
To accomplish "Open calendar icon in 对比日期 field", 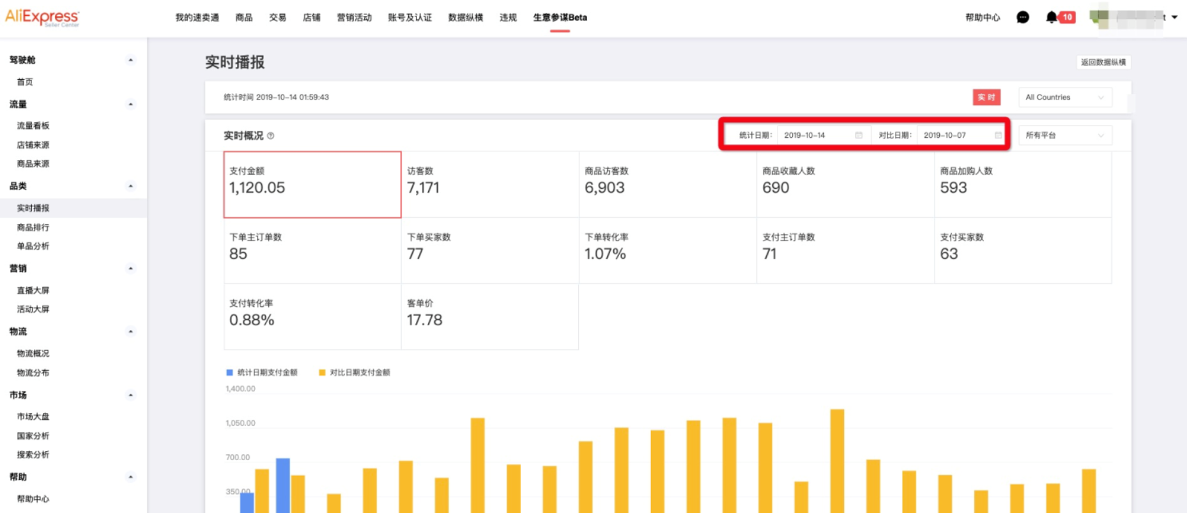I will pyautogui.click(x=998, y=135).
